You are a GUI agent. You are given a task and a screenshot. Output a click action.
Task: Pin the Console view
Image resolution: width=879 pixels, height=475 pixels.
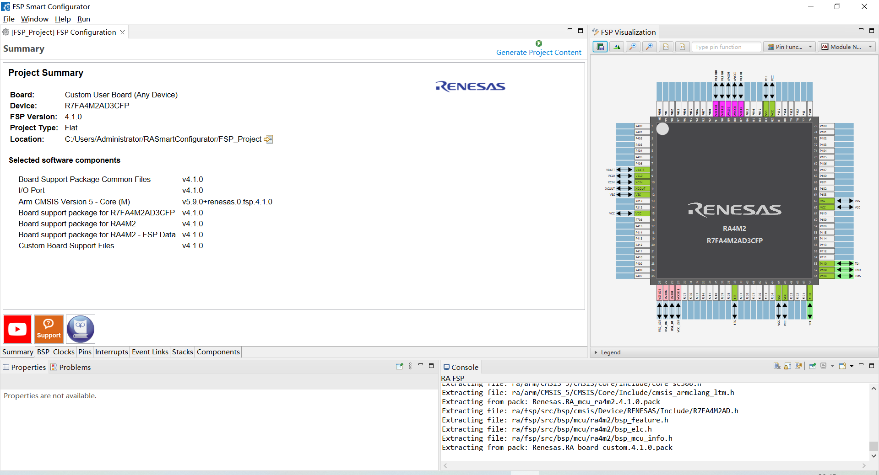pos(813,366)
